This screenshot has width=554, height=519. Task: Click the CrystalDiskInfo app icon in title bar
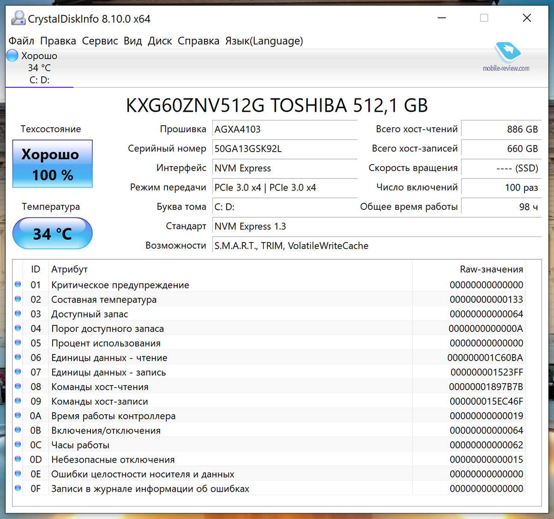[18, 18]
